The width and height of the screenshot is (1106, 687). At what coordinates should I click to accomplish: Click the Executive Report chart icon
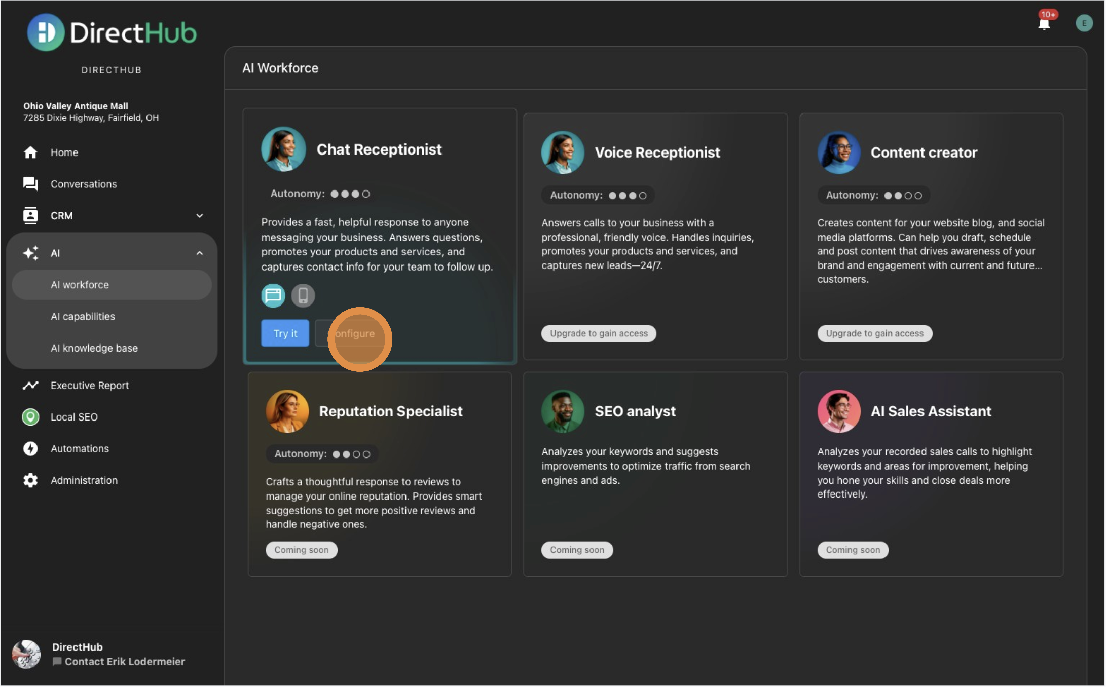click(30, 386)
